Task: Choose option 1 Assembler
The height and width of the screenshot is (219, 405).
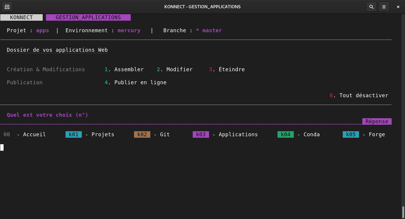Action: (124, 69)
